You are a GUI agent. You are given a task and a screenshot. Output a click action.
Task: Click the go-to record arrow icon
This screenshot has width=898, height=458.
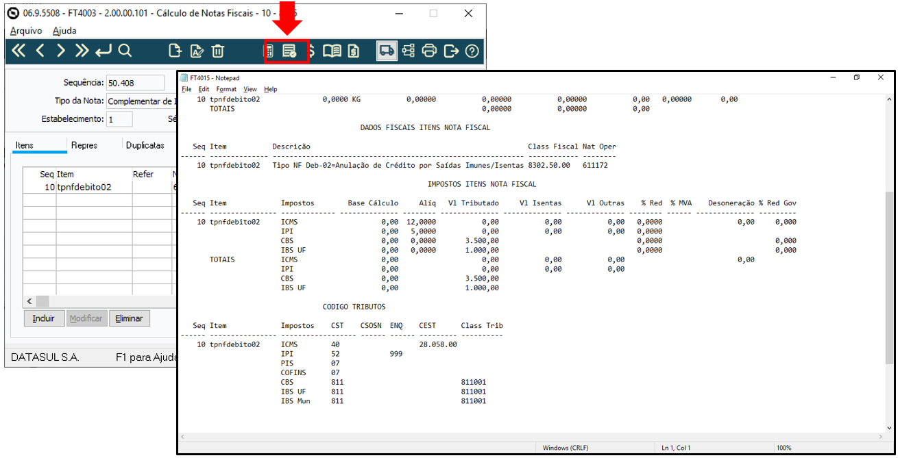(x=104, y=51)
